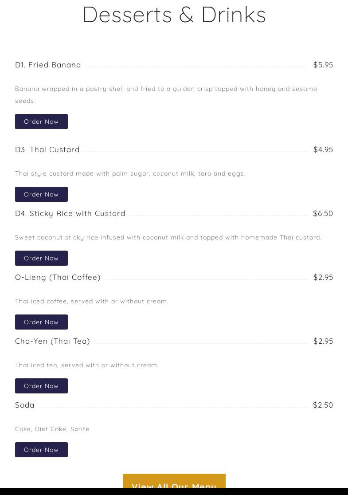
Task: Click the $4.95 Thai Custard price
Action: point(323,149)
